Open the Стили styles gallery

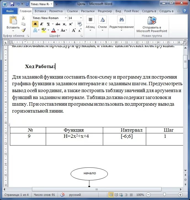pyautogui.click(x=102, y=23)
